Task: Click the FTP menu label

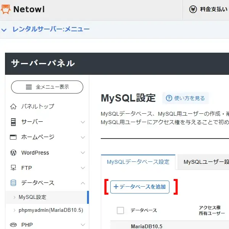Action: (26, 168)
